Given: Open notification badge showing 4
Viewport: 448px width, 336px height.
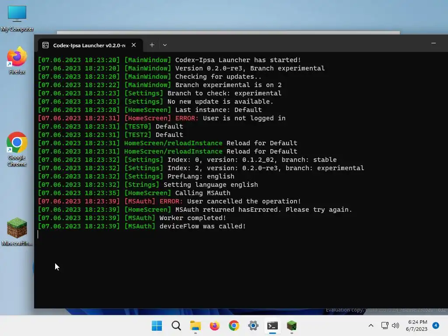Looking at the screenshot, I should (436, 325).
